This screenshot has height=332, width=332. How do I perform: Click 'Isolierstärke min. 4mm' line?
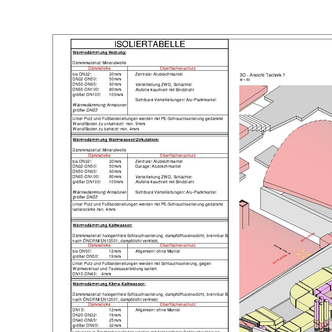point(94,209)
